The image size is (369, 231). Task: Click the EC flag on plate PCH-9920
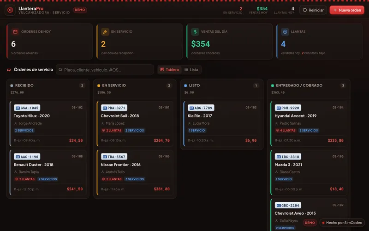[279, 108]
